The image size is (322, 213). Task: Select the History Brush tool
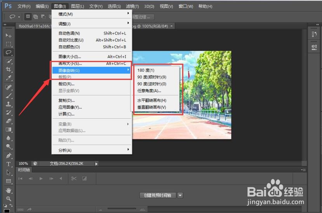click(x=9, y=113)
